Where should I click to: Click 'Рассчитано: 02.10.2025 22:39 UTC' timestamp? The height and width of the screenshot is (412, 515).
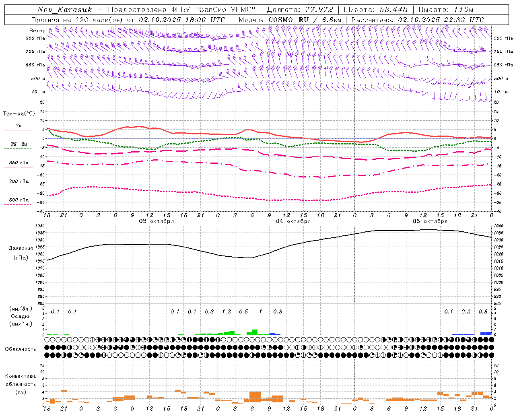tap(418, 20)
